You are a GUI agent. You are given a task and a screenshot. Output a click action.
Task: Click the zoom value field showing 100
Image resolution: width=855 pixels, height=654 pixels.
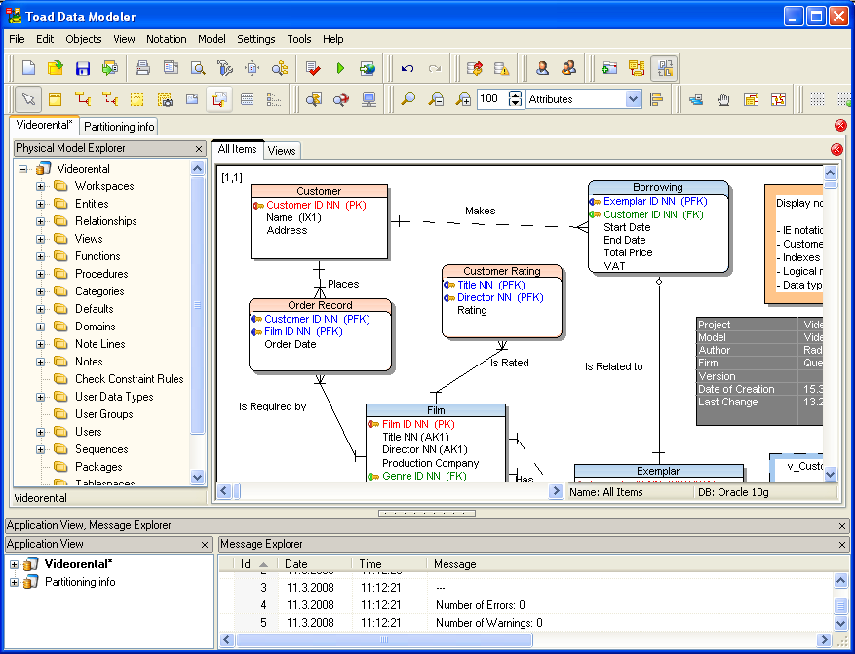click(492, 99)
